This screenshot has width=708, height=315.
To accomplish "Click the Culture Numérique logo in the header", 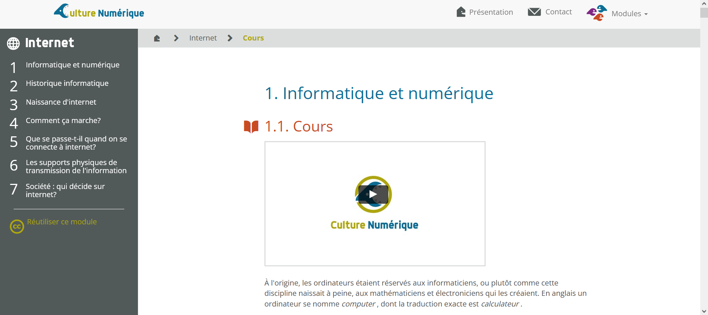I will (x=99, y=11).
